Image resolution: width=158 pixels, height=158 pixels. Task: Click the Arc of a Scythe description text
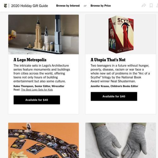tap(120, 73)
